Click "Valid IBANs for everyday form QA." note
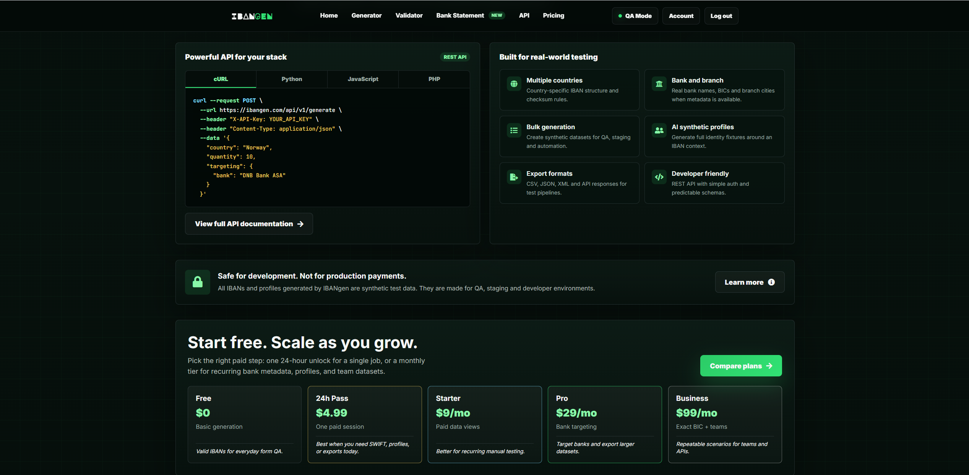This screenshot has height=475, width=969. point(239,451)
